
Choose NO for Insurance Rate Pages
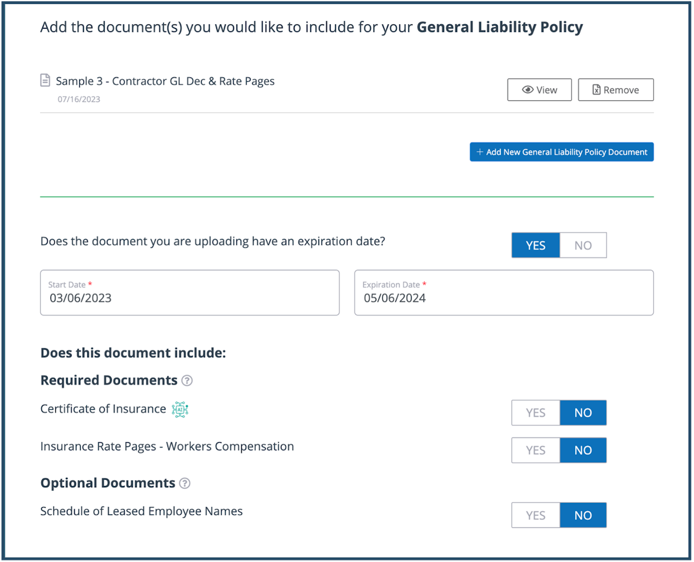pyautogui.click(x=583, y=450)
